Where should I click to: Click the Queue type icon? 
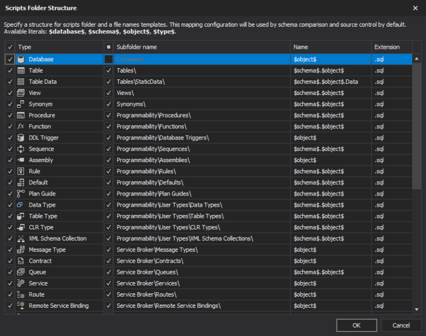point(21,272)
